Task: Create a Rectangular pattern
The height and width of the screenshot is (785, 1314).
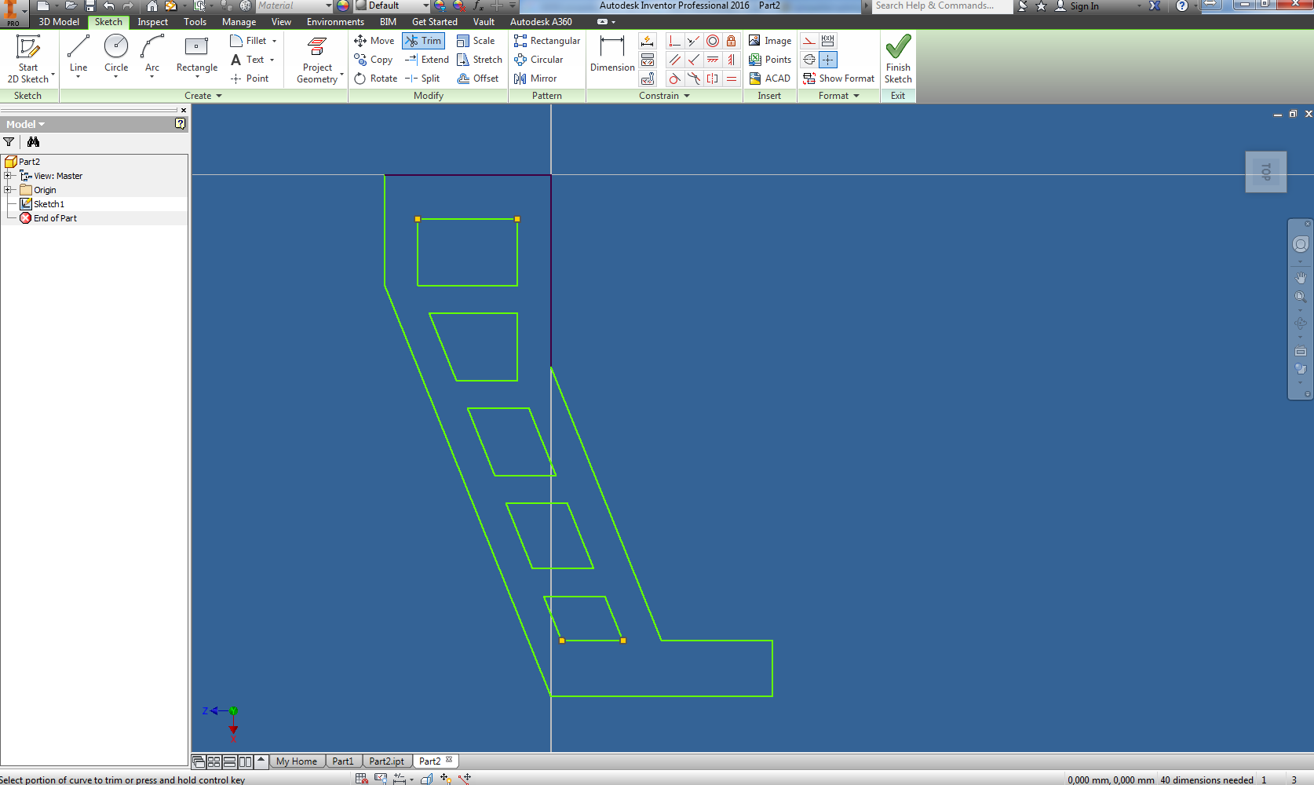Action: pos(547,41)
